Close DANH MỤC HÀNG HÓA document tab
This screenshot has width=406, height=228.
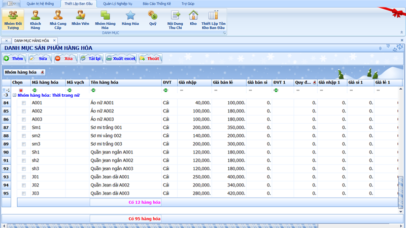(54, 41)
